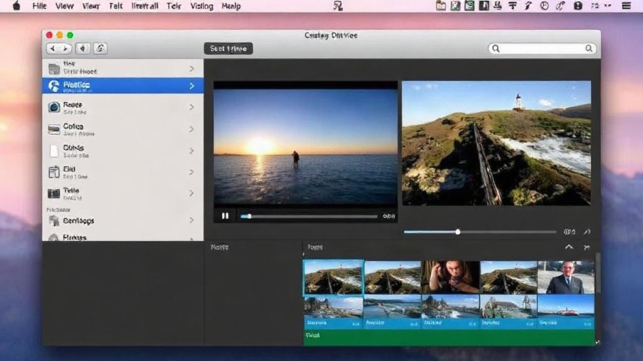Open the list icon at menu bar far right

click(x=626, y=6)
